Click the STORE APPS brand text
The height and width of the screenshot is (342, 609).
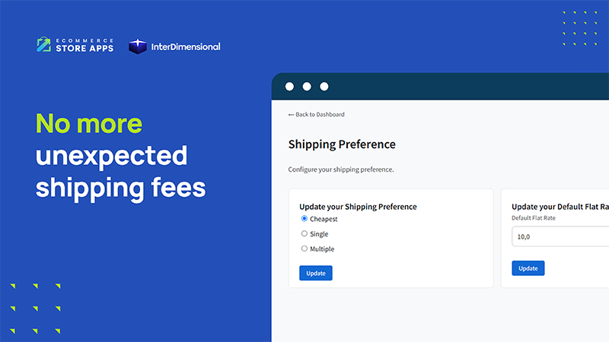[84, 49]
